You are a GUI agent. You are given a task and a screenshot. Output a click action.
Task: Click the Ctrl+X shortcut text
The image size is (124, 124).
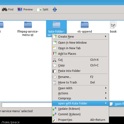tap(94, 60)
